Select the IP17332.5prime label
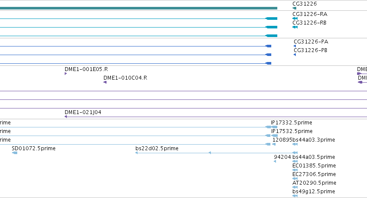The height and width of the screenshot is (198, 367). pyautogui.click(x=292, y=123)
